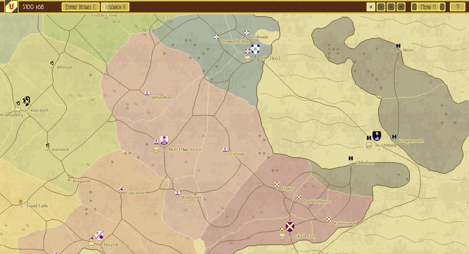469x254 pixels.
Task: Click the flag icon beside Nem
Action: pyautogui.click(x=398, y=46)
